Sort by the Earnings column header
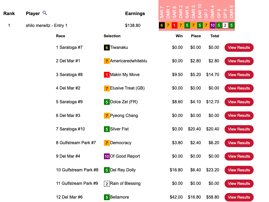The image size is (269, 202). coord(135,13)
